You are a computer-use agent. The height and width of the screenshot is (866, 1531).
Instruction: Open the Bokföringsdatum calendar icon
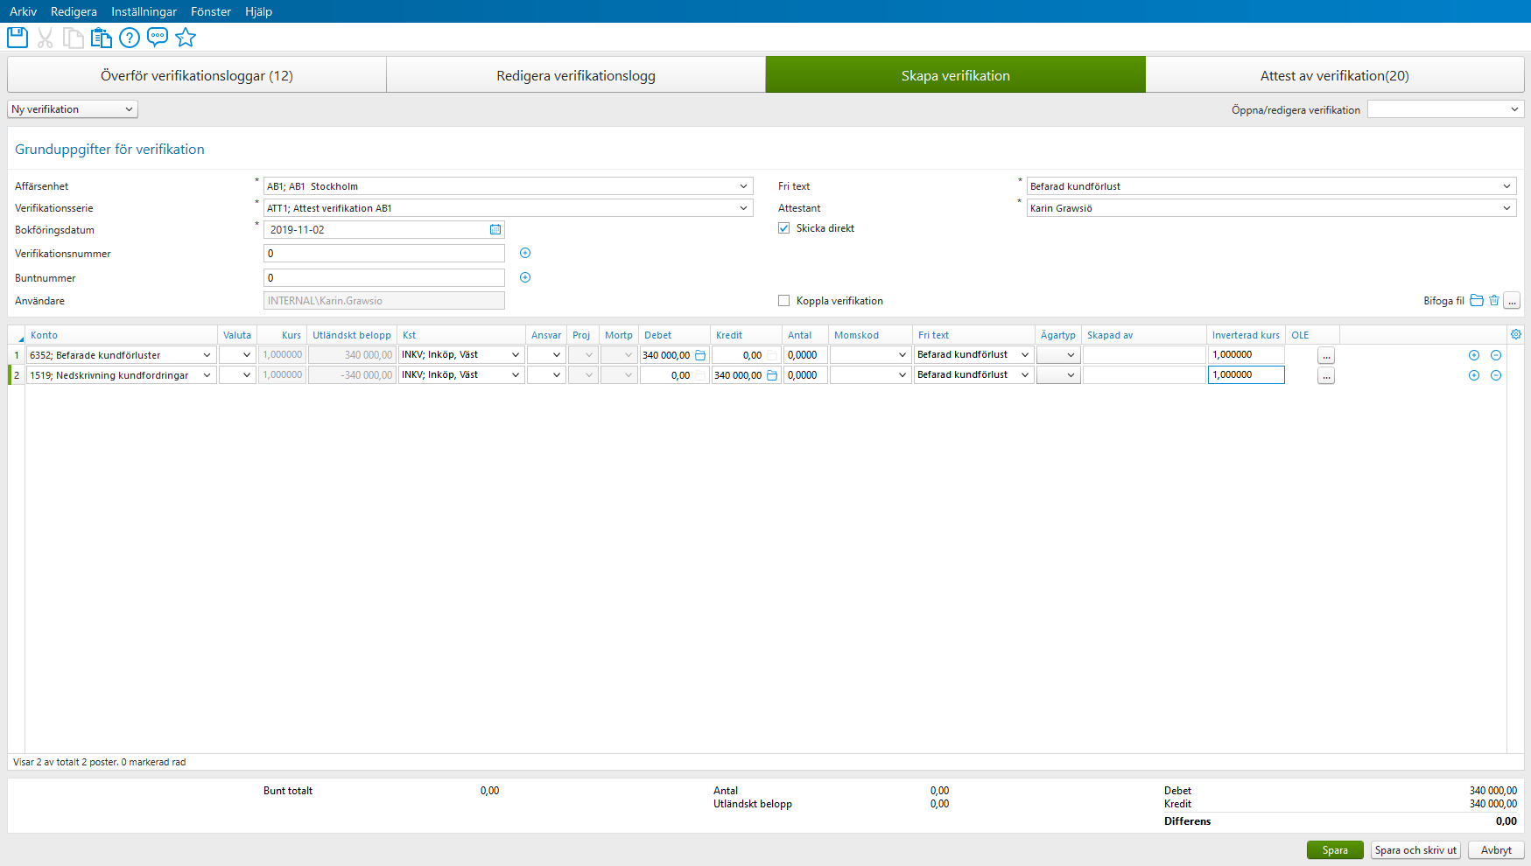[x=495, y=229]
